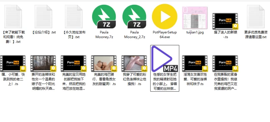
Task: Select the video starting with 在我撕裂的紧身衣
Action: click(x=225, y=64)
